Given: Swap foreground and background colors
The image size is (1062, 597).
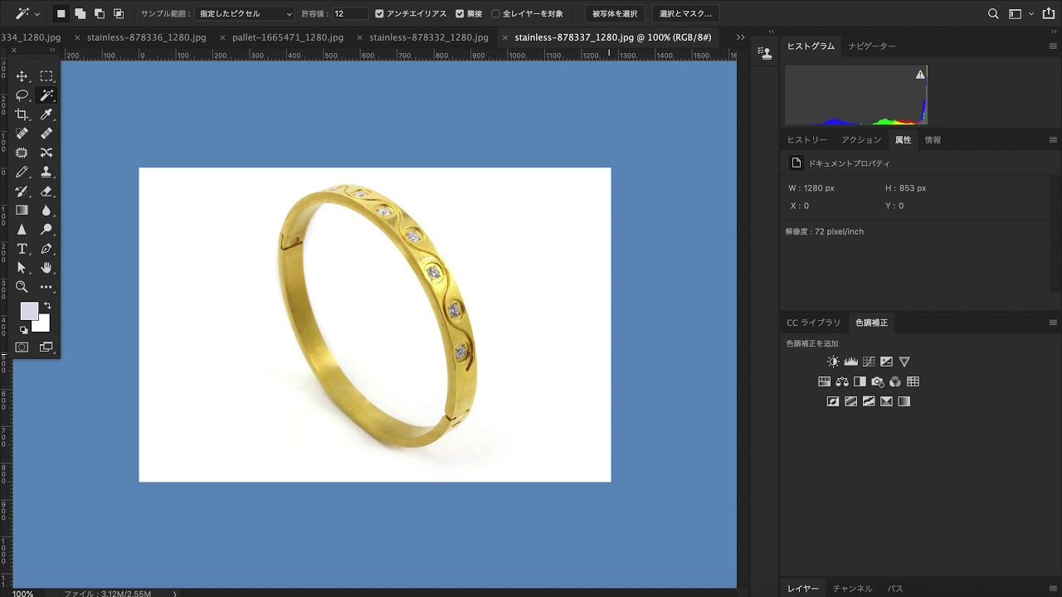Looking at the screenshot, I should pyautogui.click(x=47, y=306).
